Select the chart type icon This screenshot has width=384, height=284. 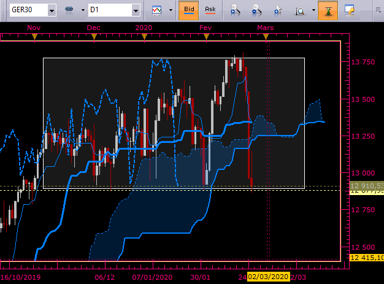(157, 10)
